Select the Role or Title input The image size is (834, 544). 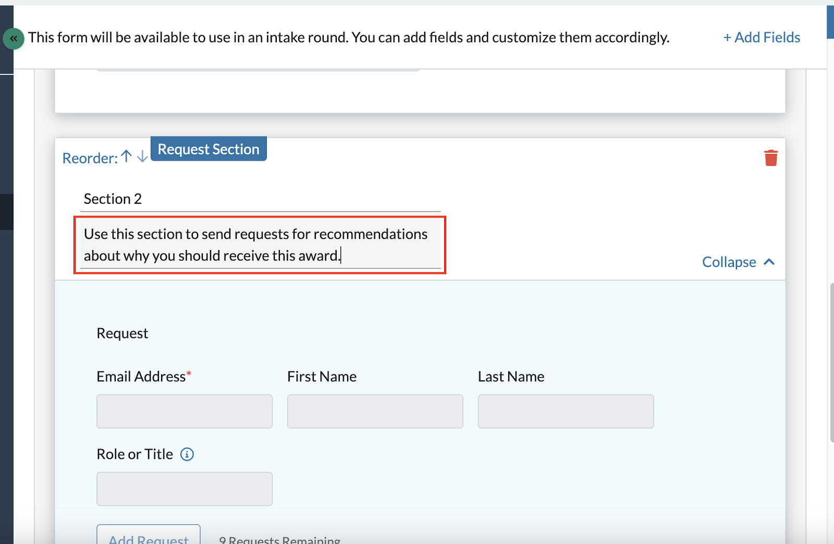184,489
